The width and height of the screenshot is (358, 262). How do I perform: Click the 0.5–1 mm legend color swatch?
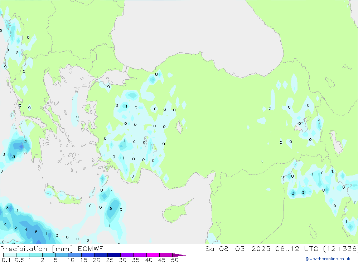23,255
